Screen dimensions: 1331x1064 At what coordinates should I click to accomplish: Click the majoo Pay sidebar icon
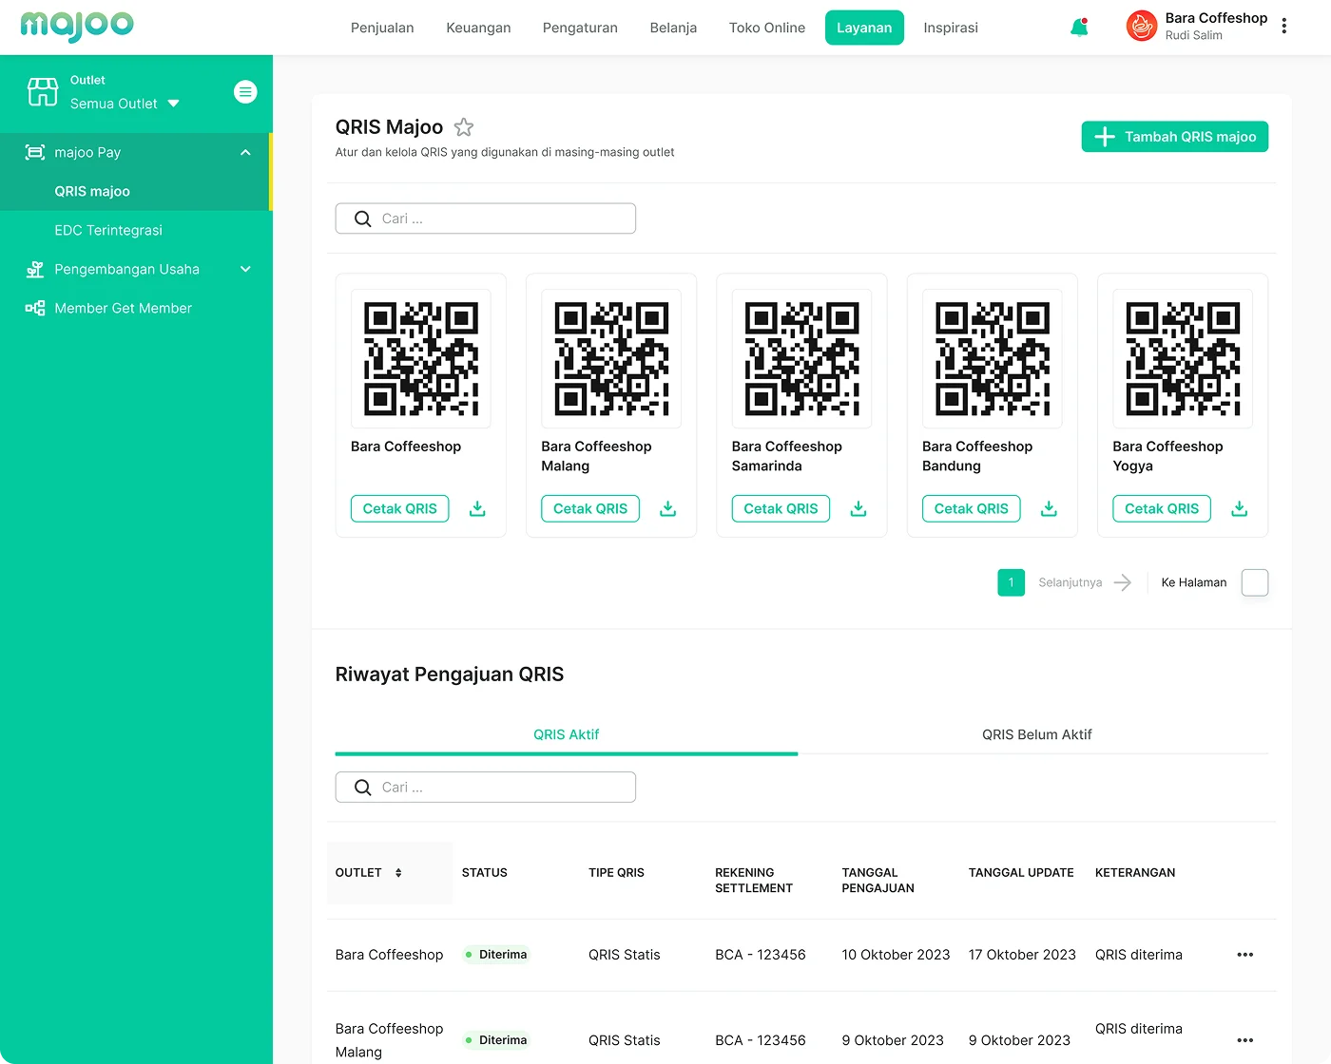coord(35,152)
